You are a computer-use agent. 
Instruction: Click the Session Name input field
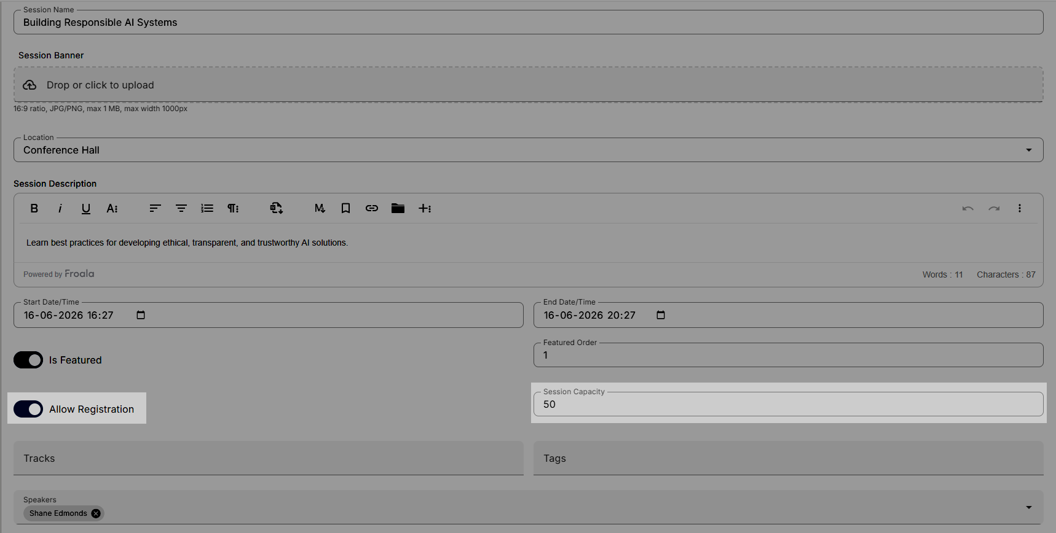(x=529, y=22)
